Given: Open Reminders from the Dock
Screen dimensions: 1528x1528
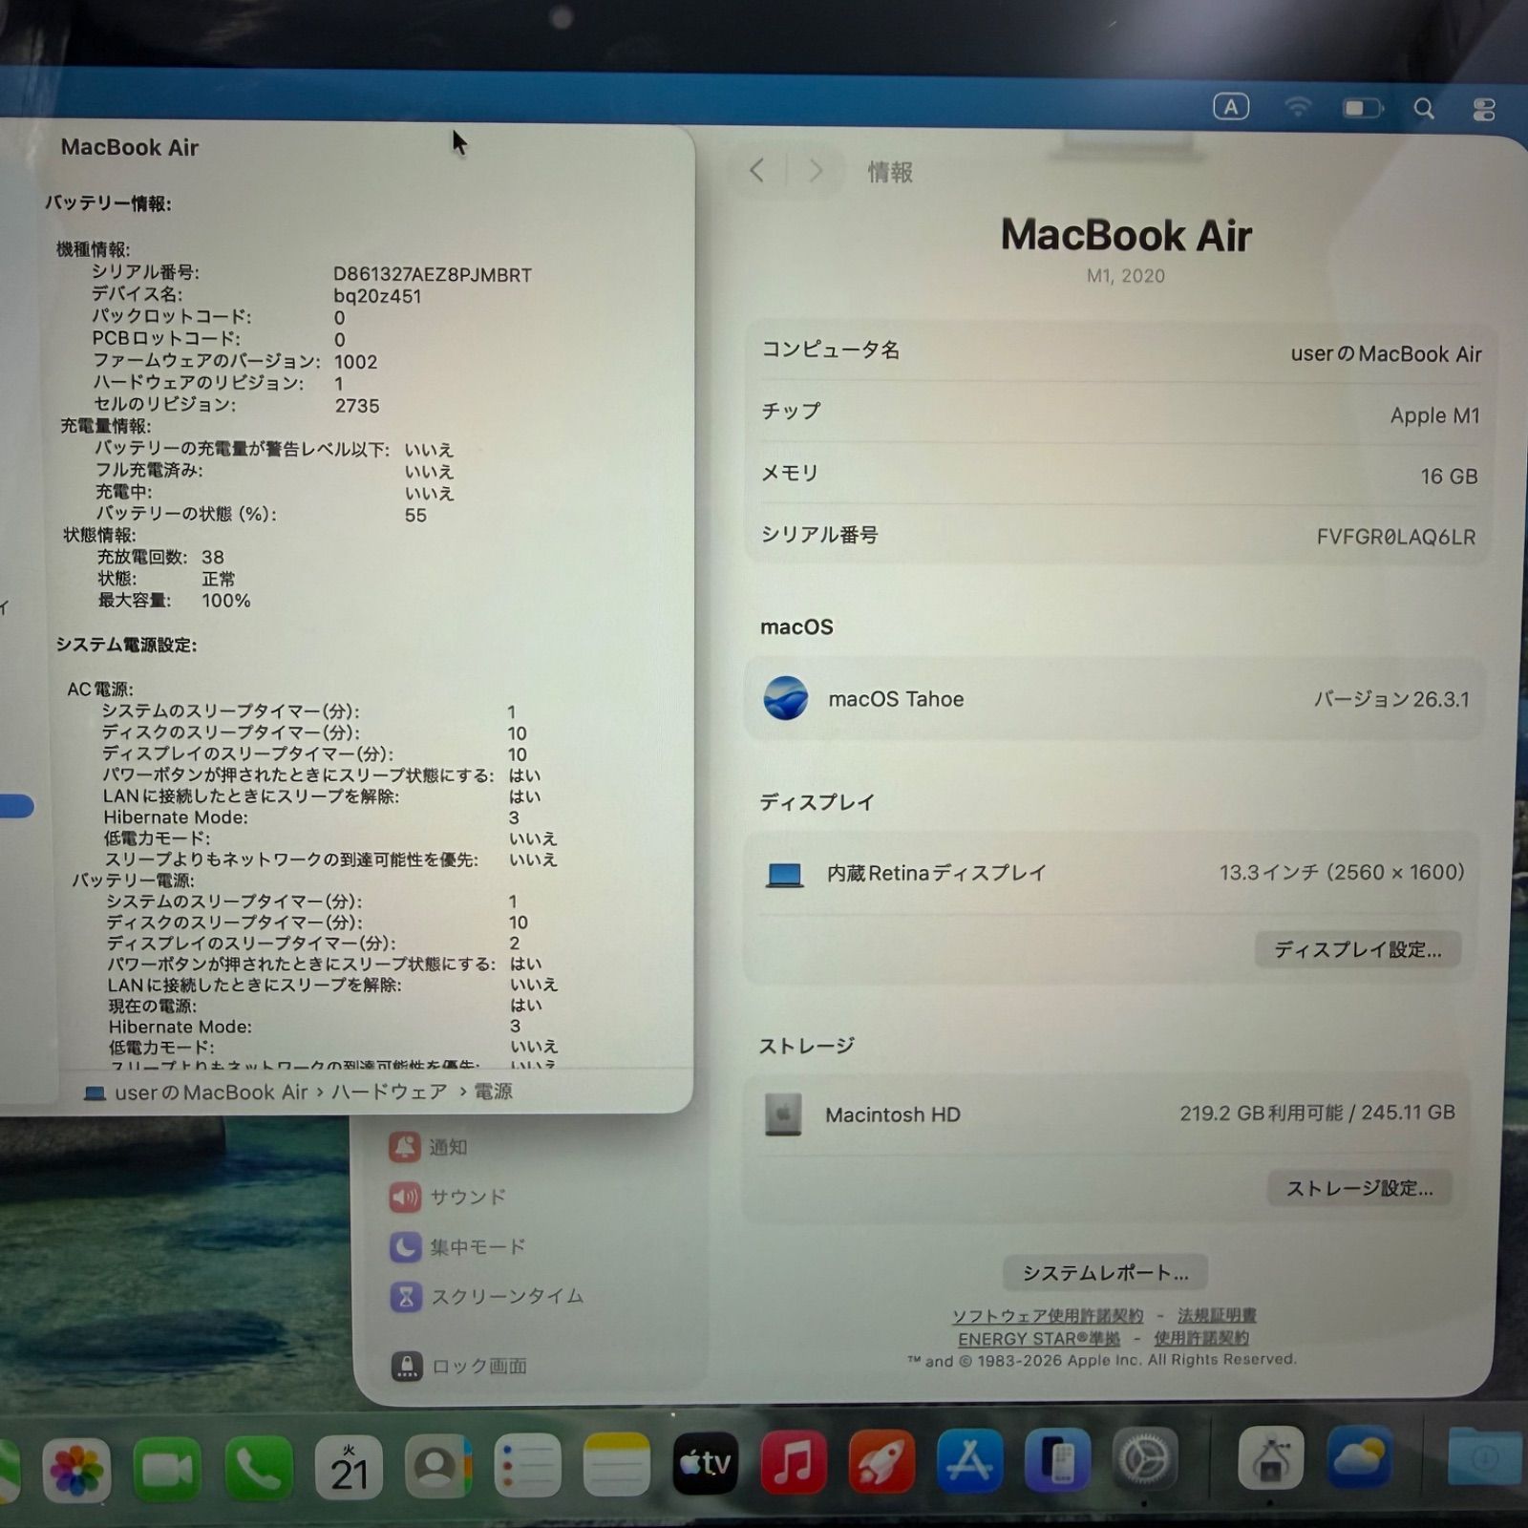Looking at the screenshot, I should pyautogui.click(x=527, y=1465).
